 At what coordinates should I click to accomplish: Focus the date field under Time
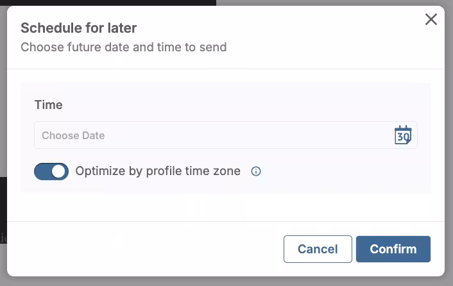212,135
